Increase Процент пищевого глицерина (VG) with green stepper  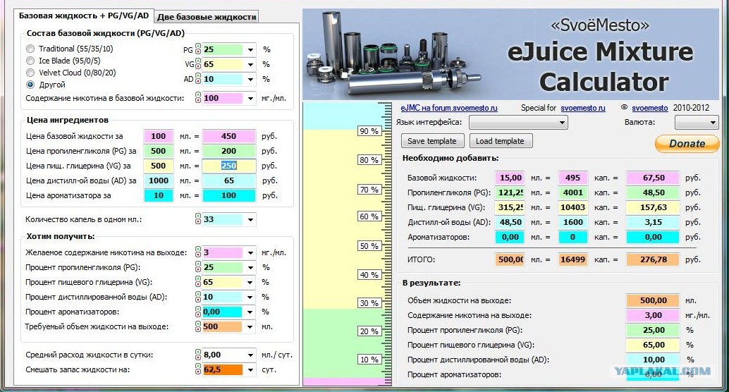(x=198, y=279)
